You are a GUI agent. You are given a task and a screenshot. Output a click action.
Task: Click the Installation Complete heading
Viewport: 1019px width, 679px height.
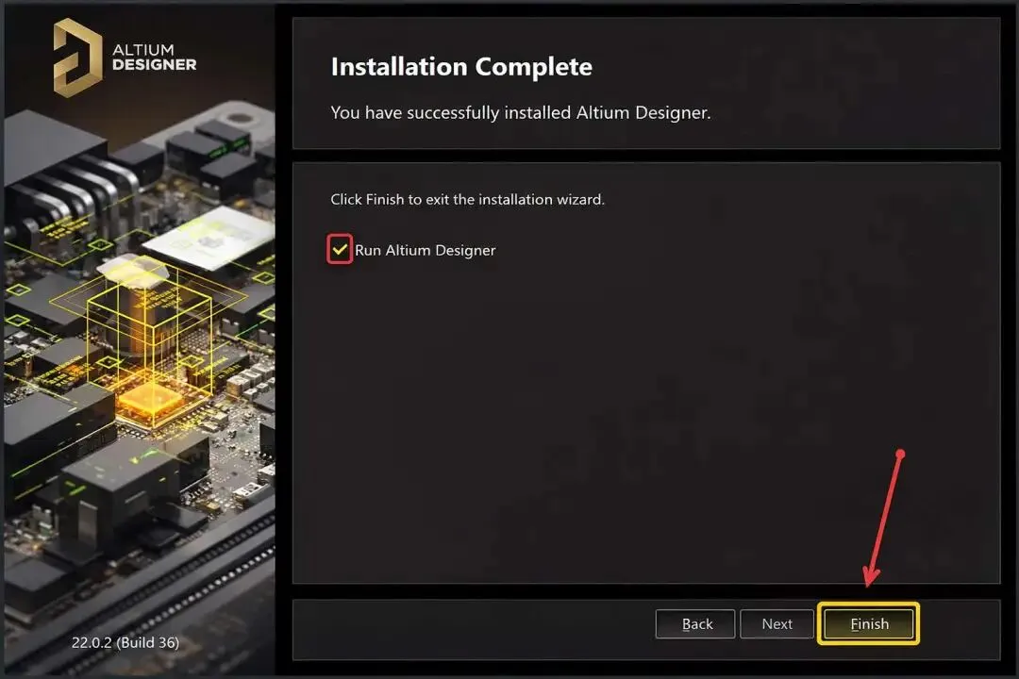tap(461, 67)
